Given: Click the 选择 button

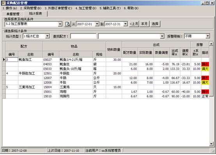Looking at the screenshot, I should tap(155, 24).
